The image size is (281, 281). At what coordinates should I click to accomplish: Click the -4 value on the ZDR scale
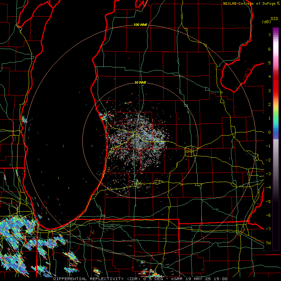click(268, 188)
